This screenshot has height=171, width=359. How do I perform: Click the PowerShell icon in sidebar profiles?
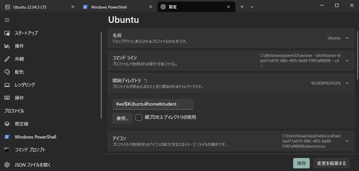click(x=7, y=137)
